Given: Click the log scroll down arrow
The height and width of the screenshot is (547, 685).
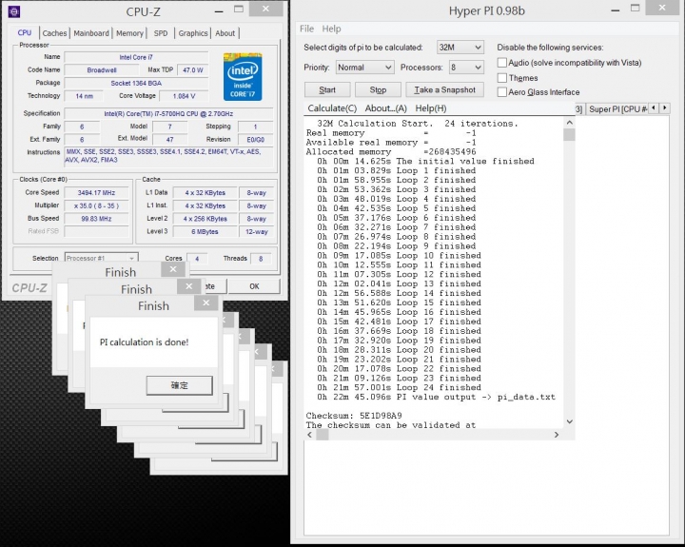Looking at the screenshot, I should pyautogui.click(x=569, y=421).
